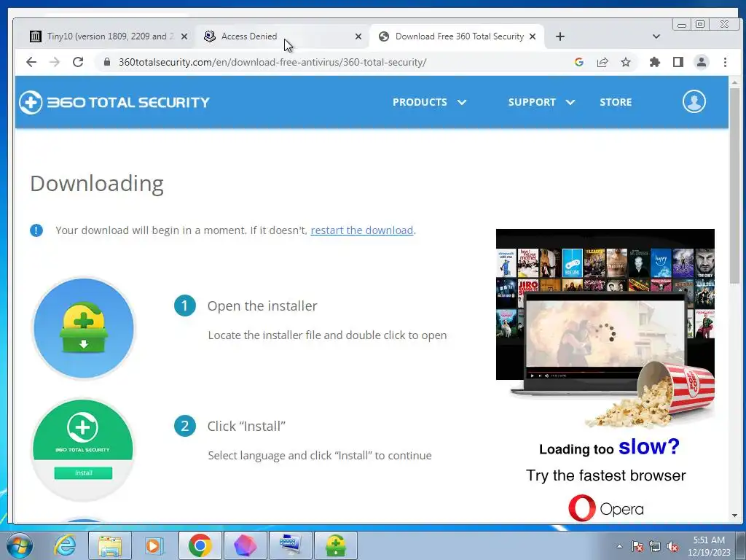Click the Chrome taskbar icon
Image resolution: width=746 pixels, height=560 pixels.
200,545
